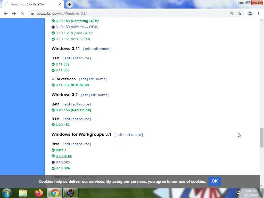
Task: Open build 3.10.014e page
Action: (64, 156)
